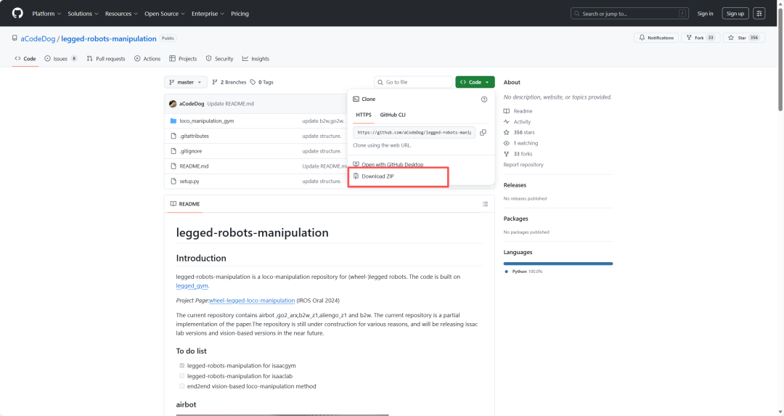Image resolution: width=784 pixels, height=416 pixels.
Task: View the 0 Tags page
Action: 261,82
